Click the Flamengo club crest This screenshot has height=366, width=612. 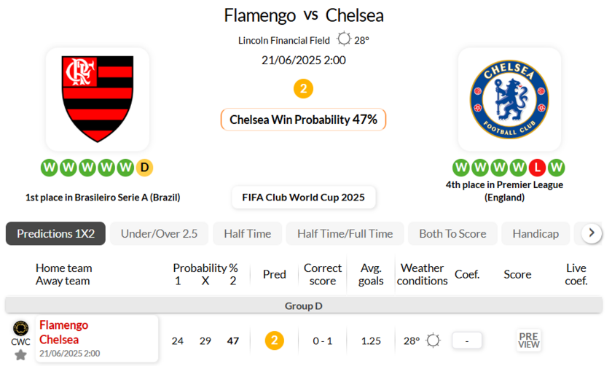tap(98, 98)
